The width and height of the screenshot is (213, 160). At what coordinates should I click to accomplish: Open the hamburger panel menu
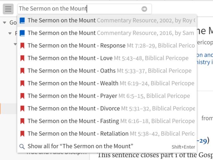click(x=8, y=9)
